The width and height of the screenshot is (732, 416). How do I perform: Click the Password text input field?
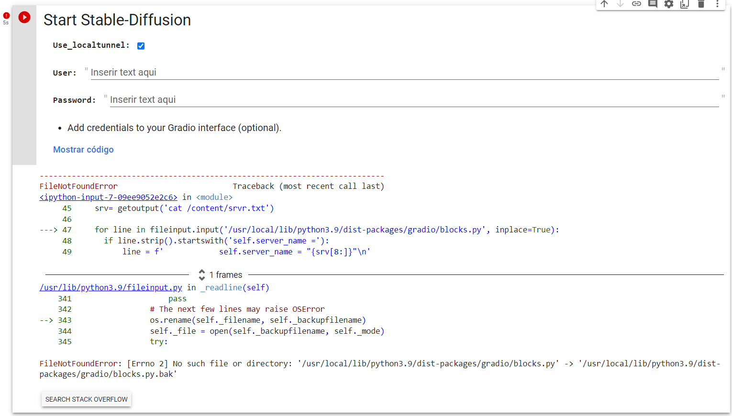[x=414, y=100]
